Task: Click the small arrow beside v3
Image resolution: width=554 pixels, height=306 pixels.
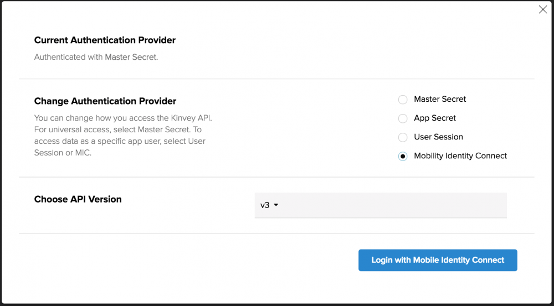Action: click(276, 205)
